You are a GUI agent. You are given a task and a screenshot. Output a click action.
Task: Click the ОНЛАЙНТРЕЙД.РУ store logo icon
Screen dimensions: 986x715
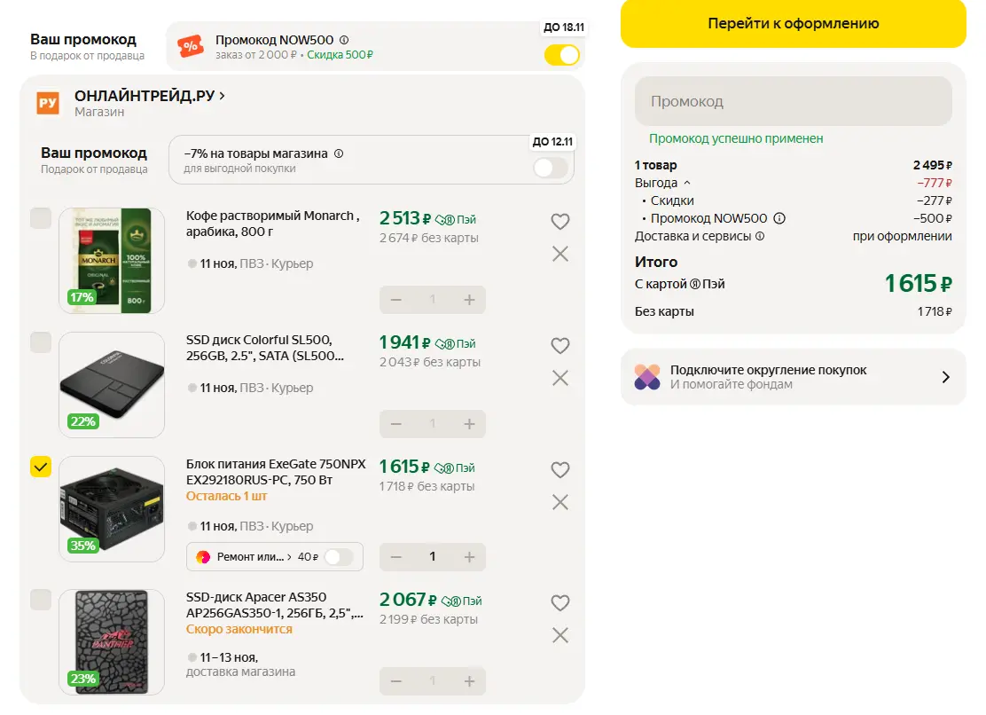[x=48, y=103]
